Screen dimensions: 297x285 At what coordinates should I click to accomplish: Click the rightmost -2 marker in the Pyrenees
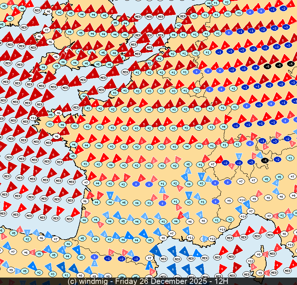click(x=136, y=259)
